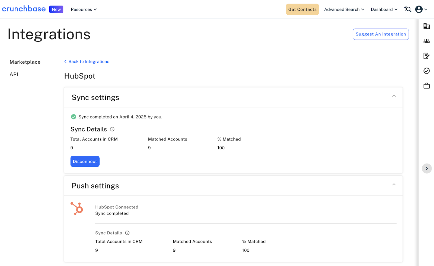The width and height of the screenshot is (434, 266).
Task: Click the info icon beside Sync Details heading
Action: coord(112,129)
